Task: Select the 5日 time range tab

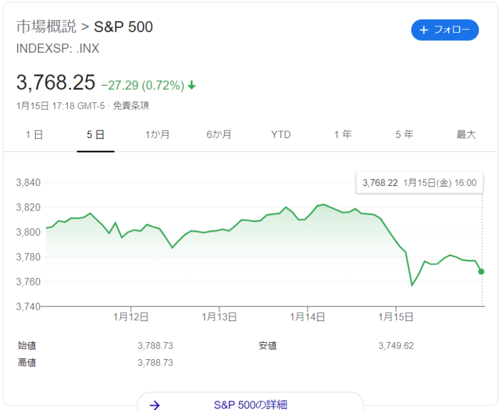Action: tap(95, 134)
